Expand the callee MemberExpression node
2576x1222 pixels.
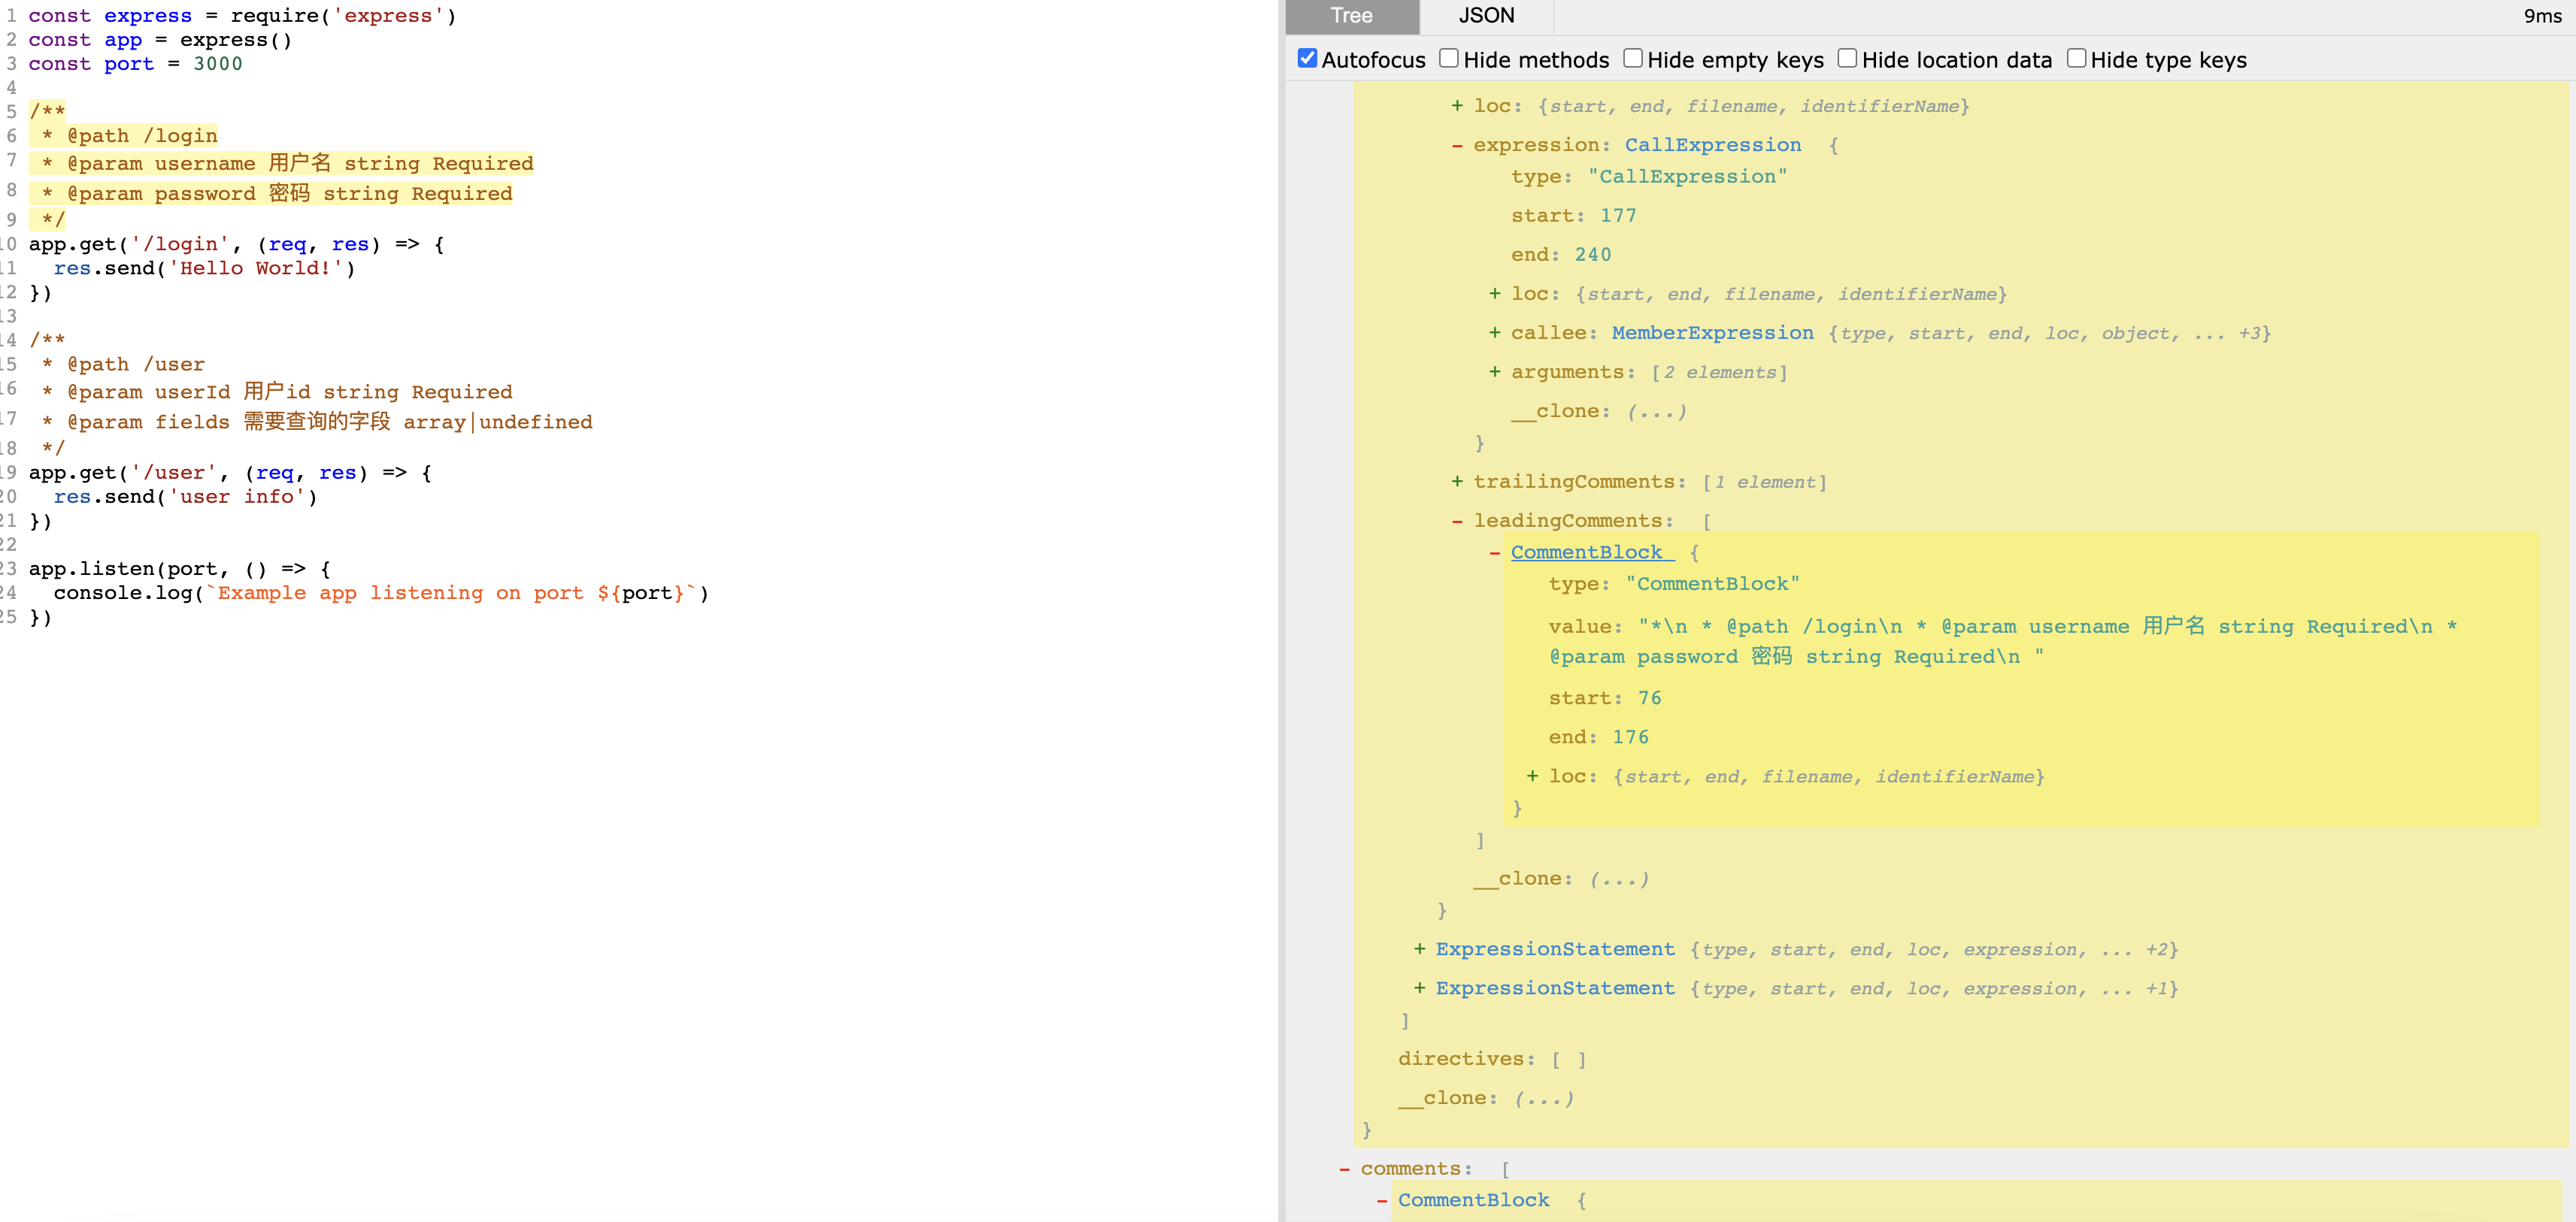1494,334
